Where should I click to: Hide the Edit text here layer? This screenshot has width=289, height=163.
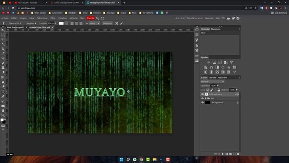(x=202, y=94)
